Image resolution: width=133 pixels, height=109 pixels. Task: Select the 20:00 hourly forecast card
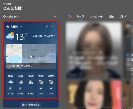pyautogui.click(x=51, y=85)
